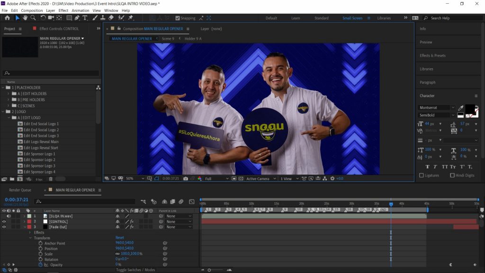Choose the Horizontal Type tool
Viewport: 485px width, 273px height.
click(85, 18)
